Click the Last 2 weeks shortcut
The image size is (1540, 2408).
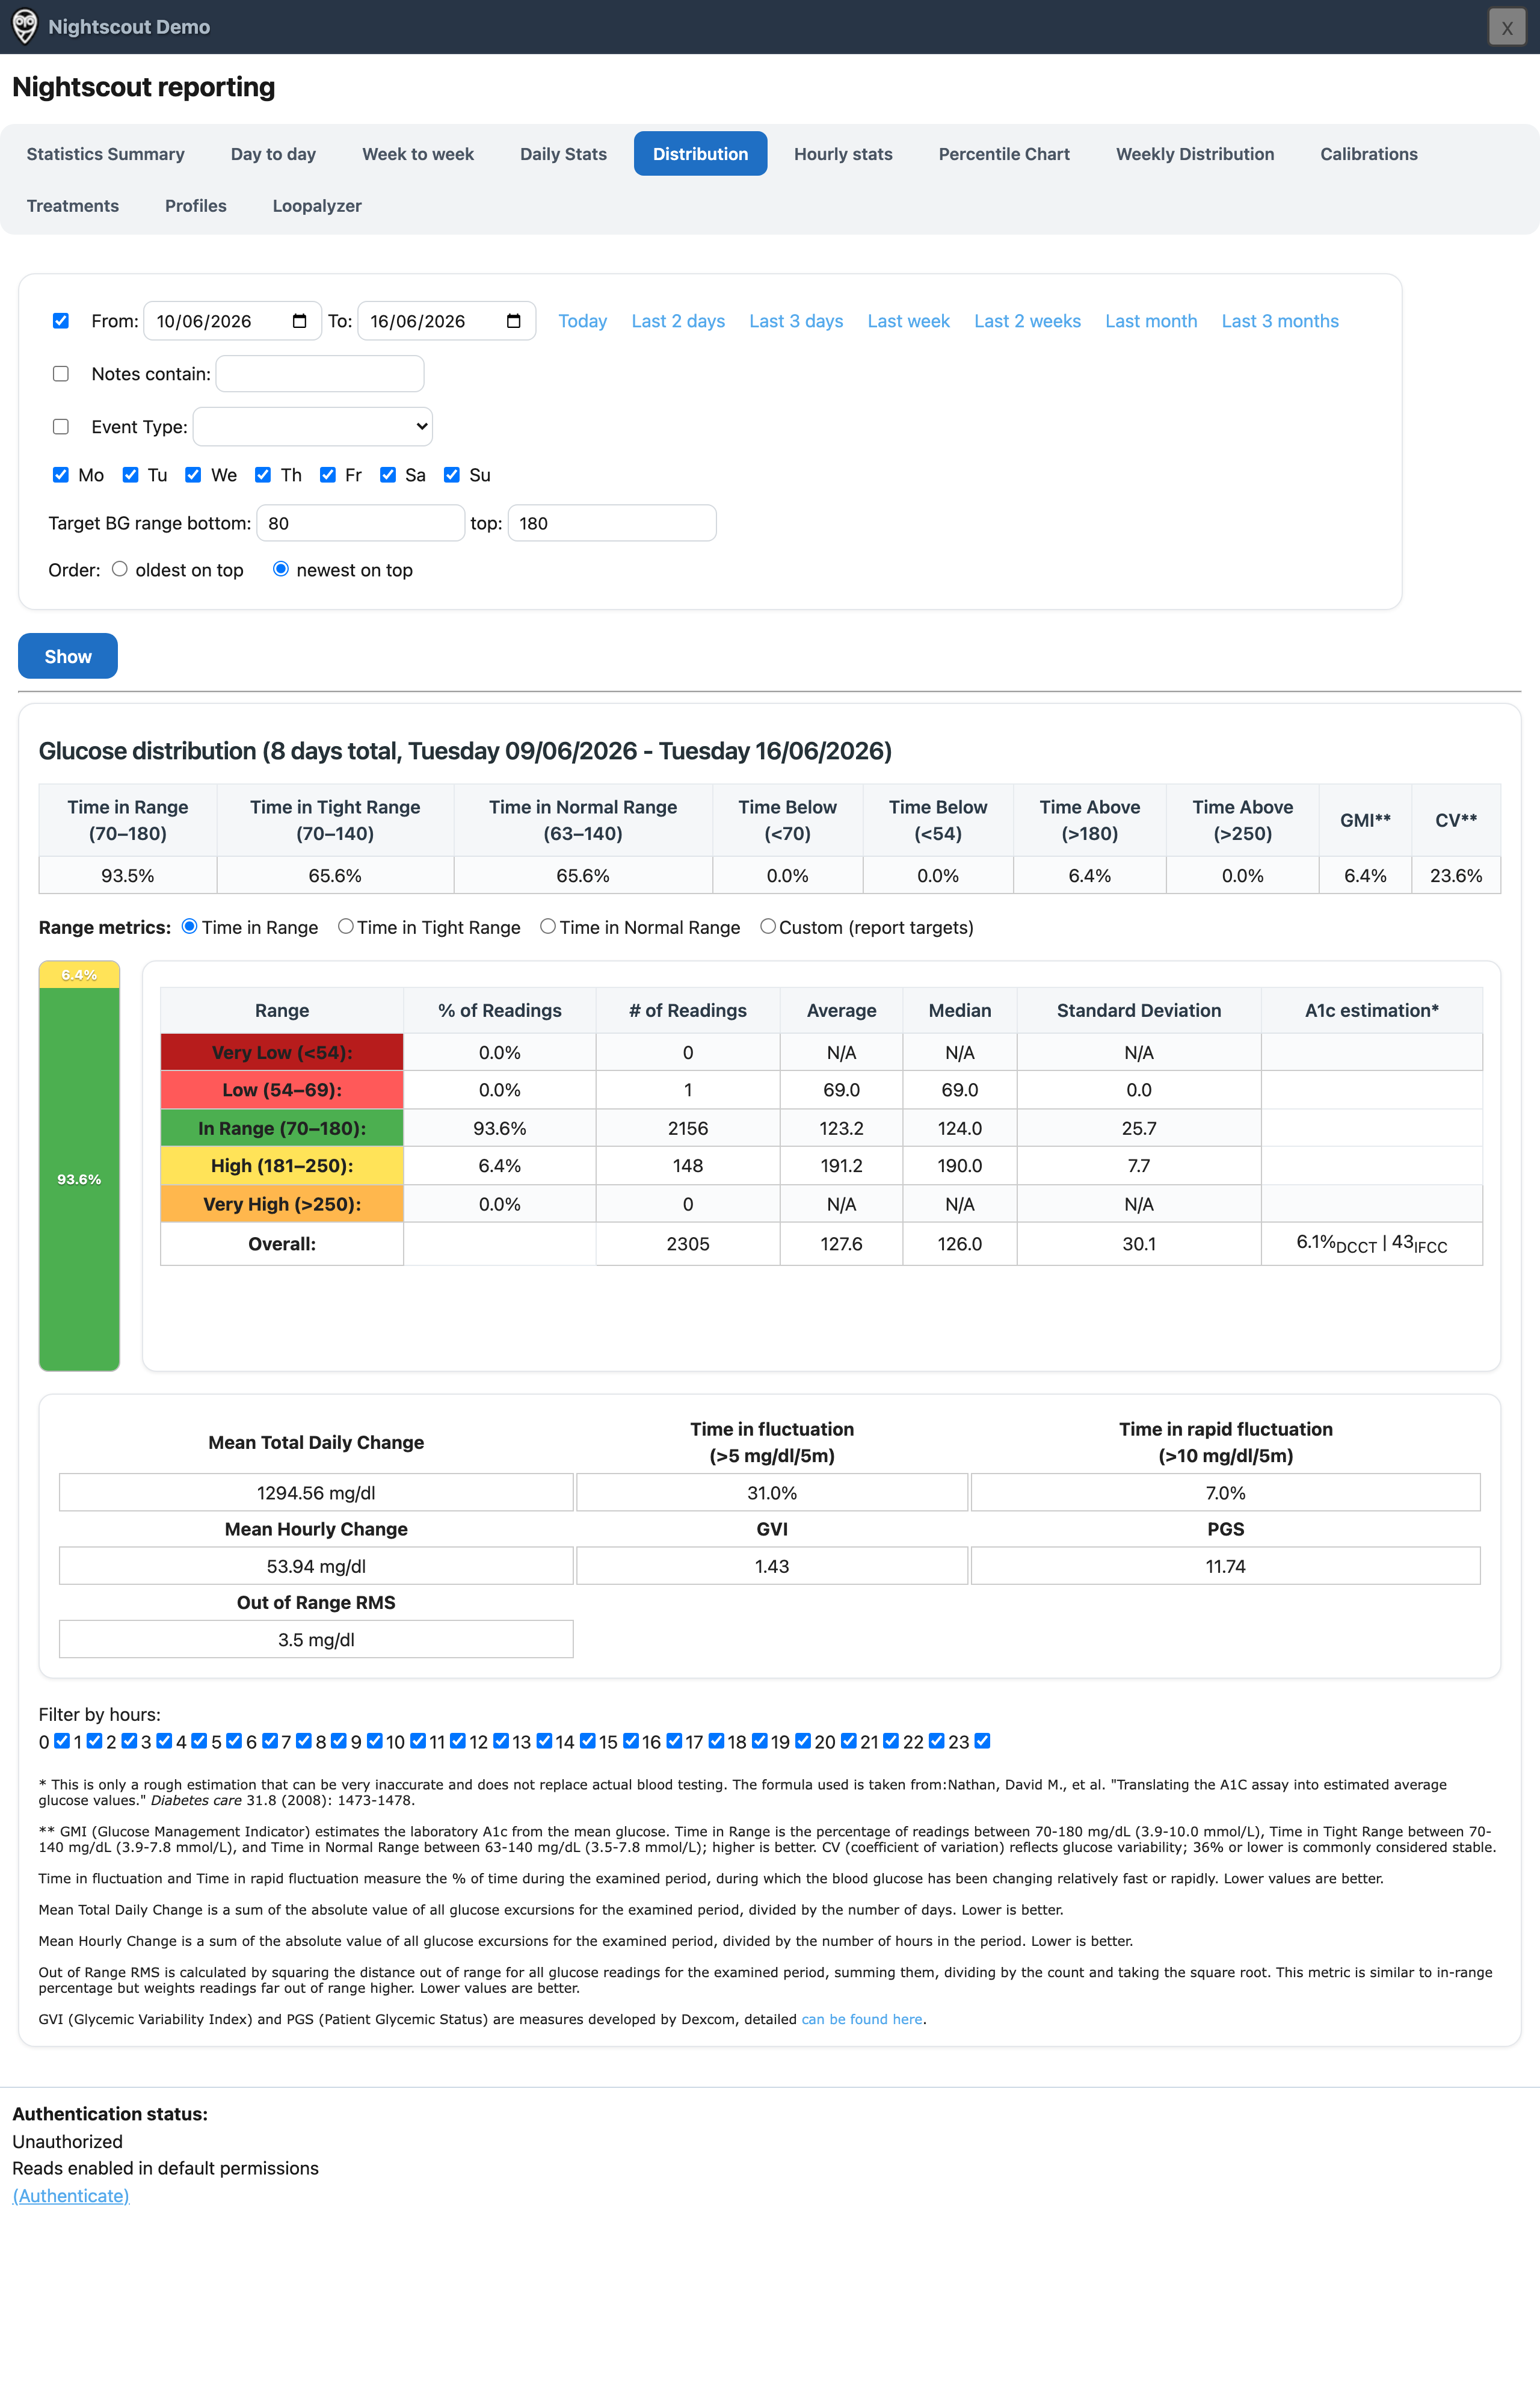click(1028, 321)
